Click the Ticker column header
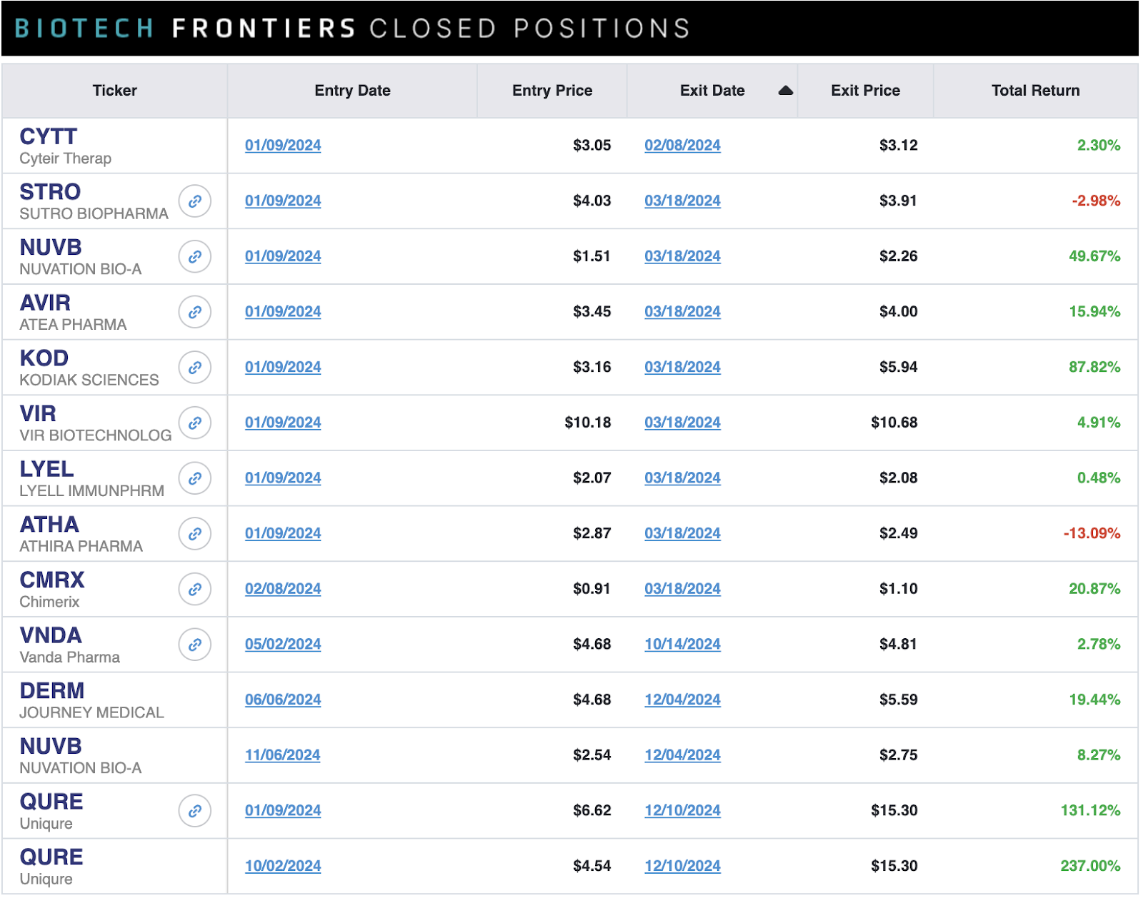1143x898 pixels. pyautogui.click(x=114, y=91)
